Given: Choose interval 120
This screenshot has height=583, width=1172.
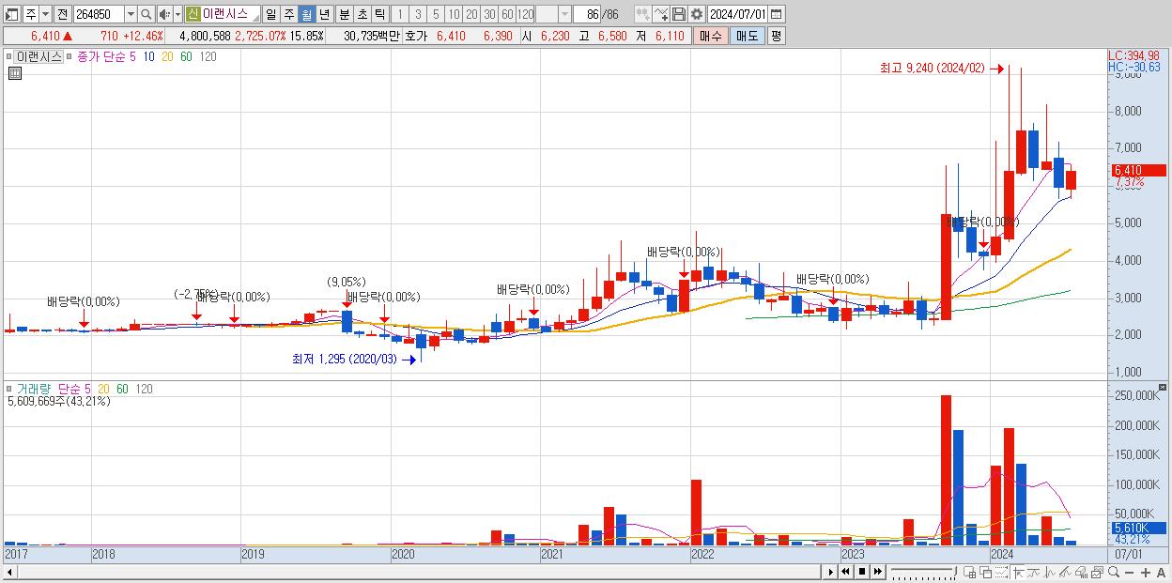Looking at the screenshot, I should [x=525, y=14].
